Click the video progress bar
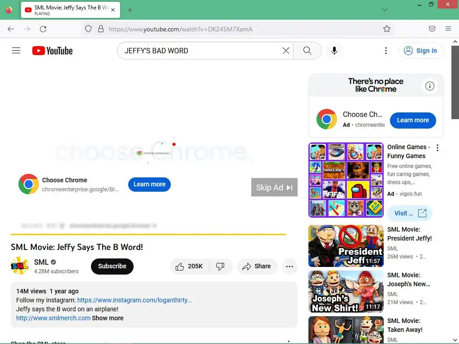 point(148,234)
